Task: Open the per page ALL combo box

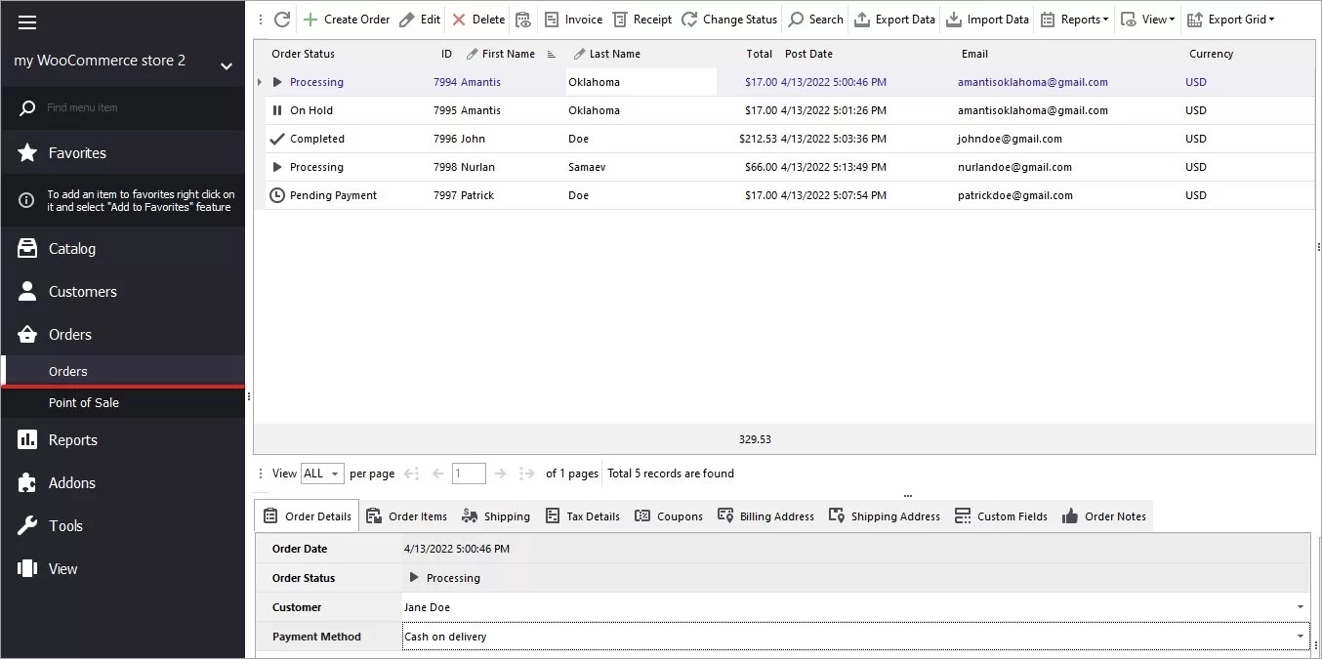Action: pos(322,474)
